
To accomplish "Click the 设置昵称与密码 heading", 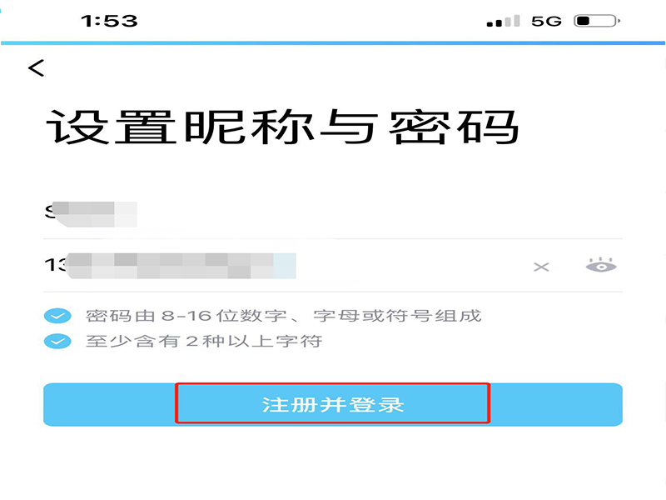I will (282, 127).
